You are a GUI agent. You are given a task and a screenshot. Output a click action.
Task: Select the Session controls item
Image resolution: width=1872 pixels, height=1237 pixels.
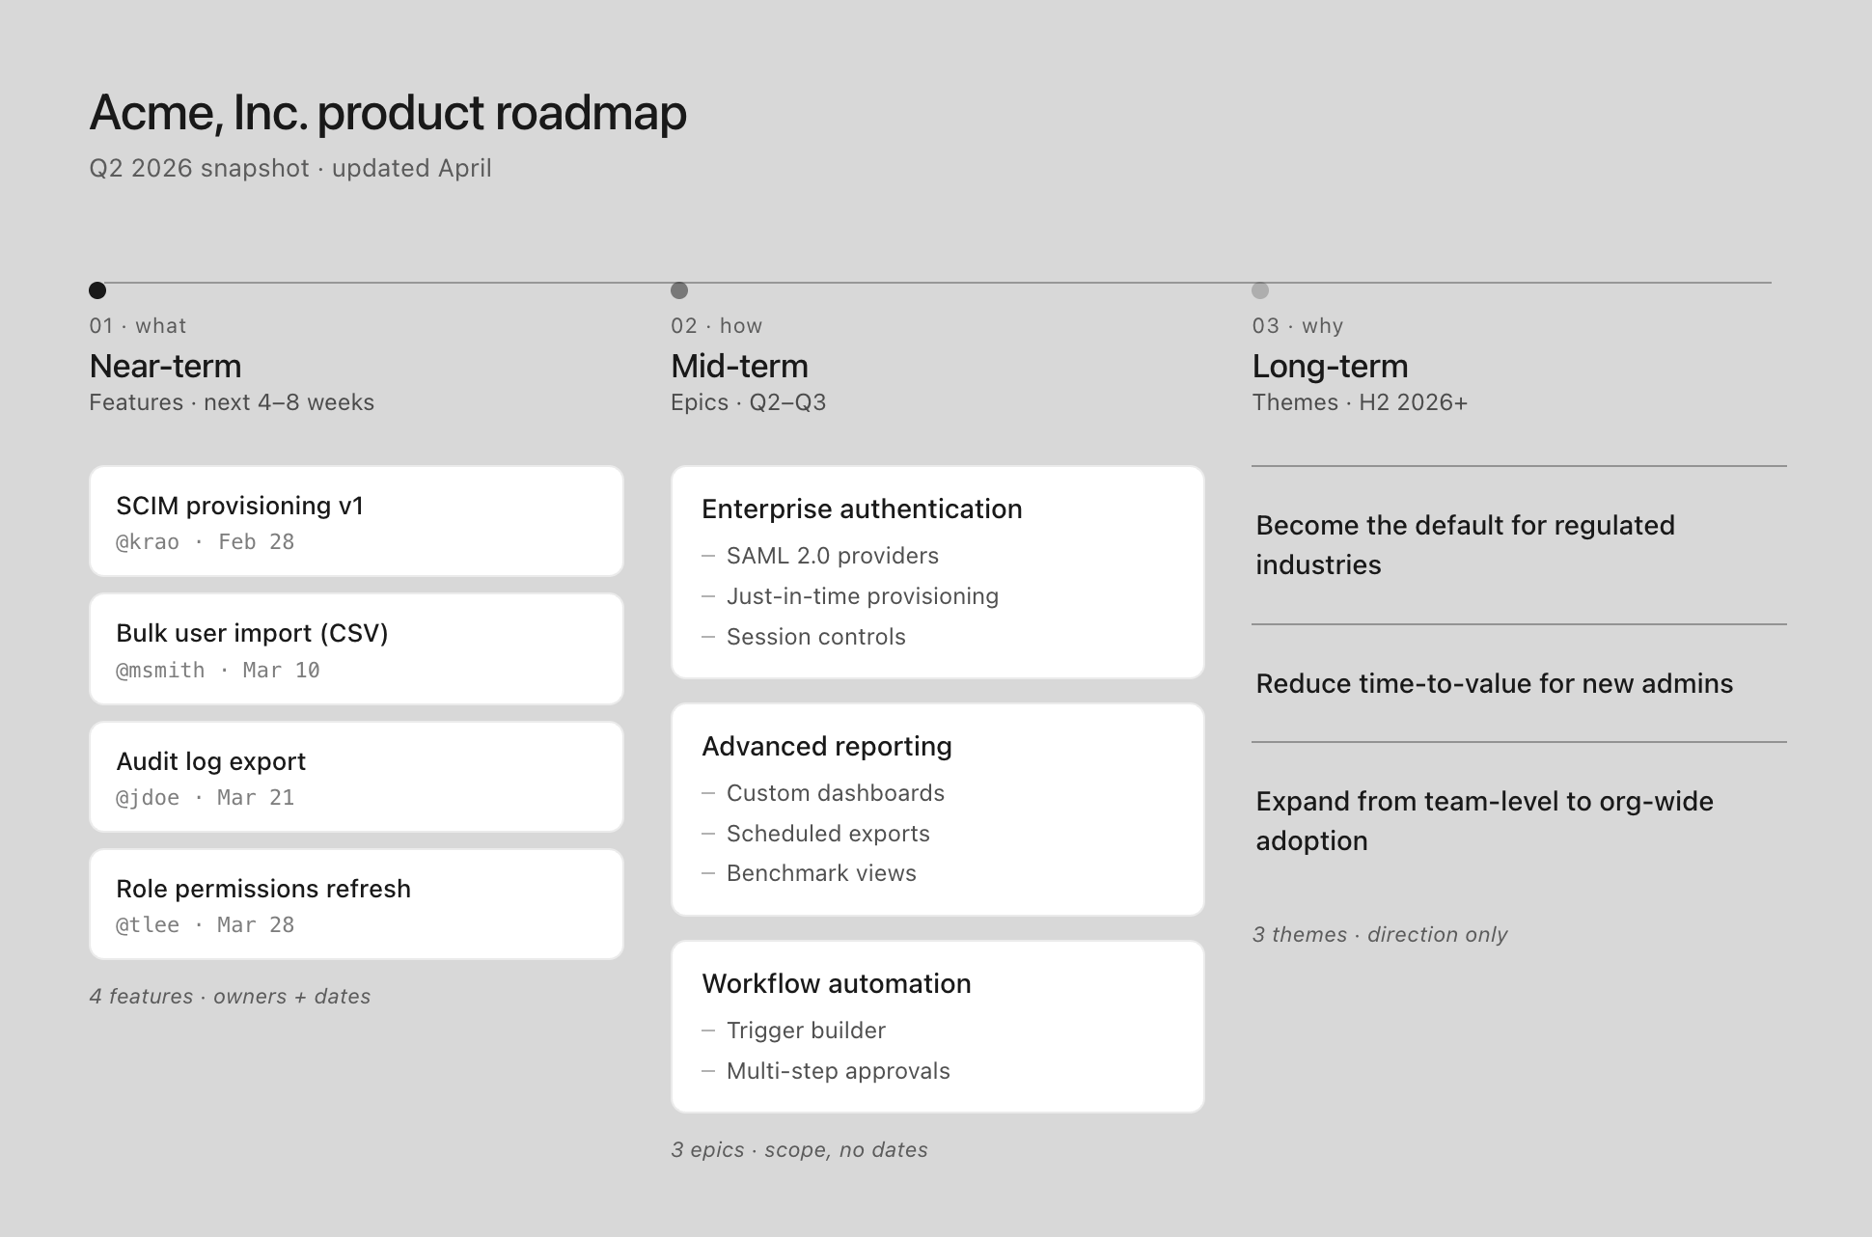pos(815,637)
